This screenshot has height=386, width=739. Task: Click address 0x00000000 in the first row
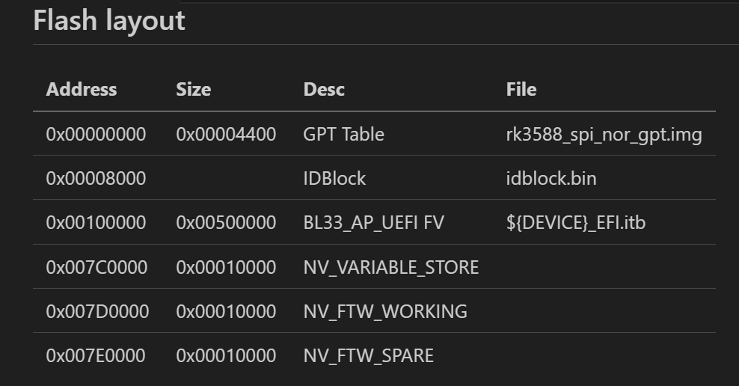(x=96, y=135)
